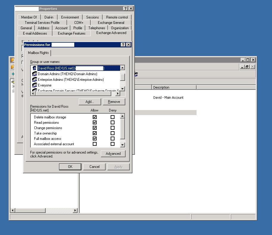Allow Delete mailbox storage permission
Image resolution: width=272 pixels, height=235 pixels.
[x=95, y=117]
